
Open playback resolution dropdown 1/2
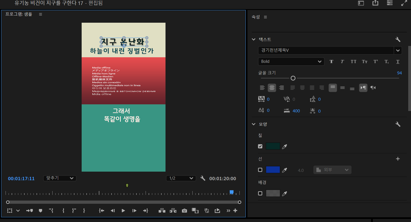coord(181,178)
